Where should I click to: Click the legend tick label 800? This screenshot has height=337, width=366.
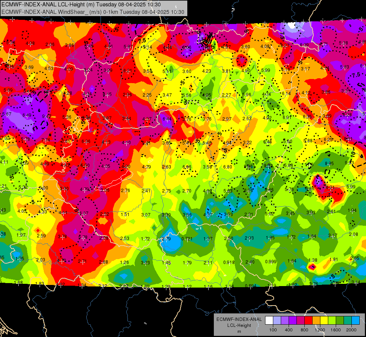coord(304,330)
